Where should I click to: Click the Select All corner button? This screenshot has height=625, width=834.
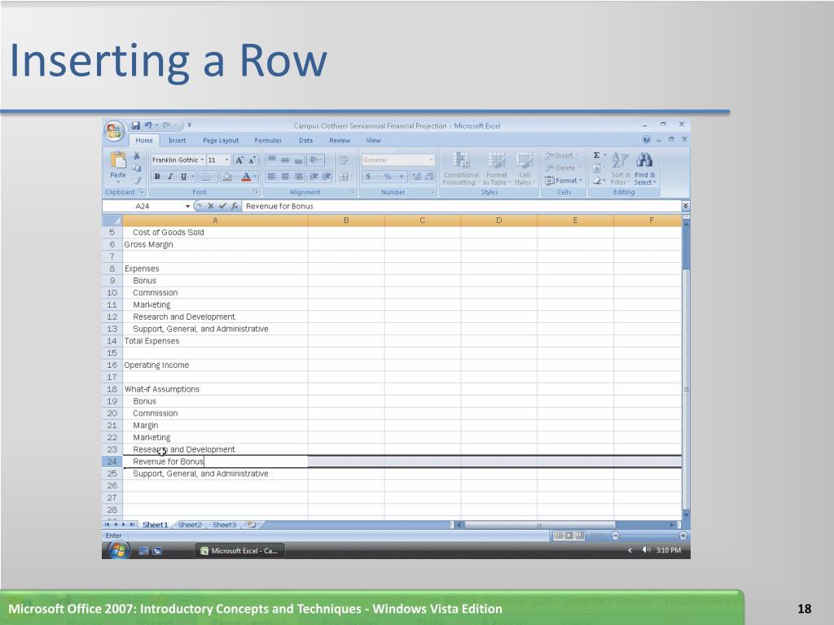pos(112,220)
